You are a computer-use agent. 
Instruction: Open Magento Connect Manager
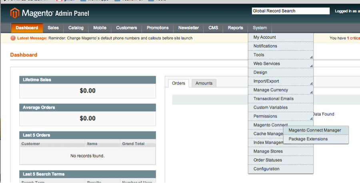tap(315, 130)
